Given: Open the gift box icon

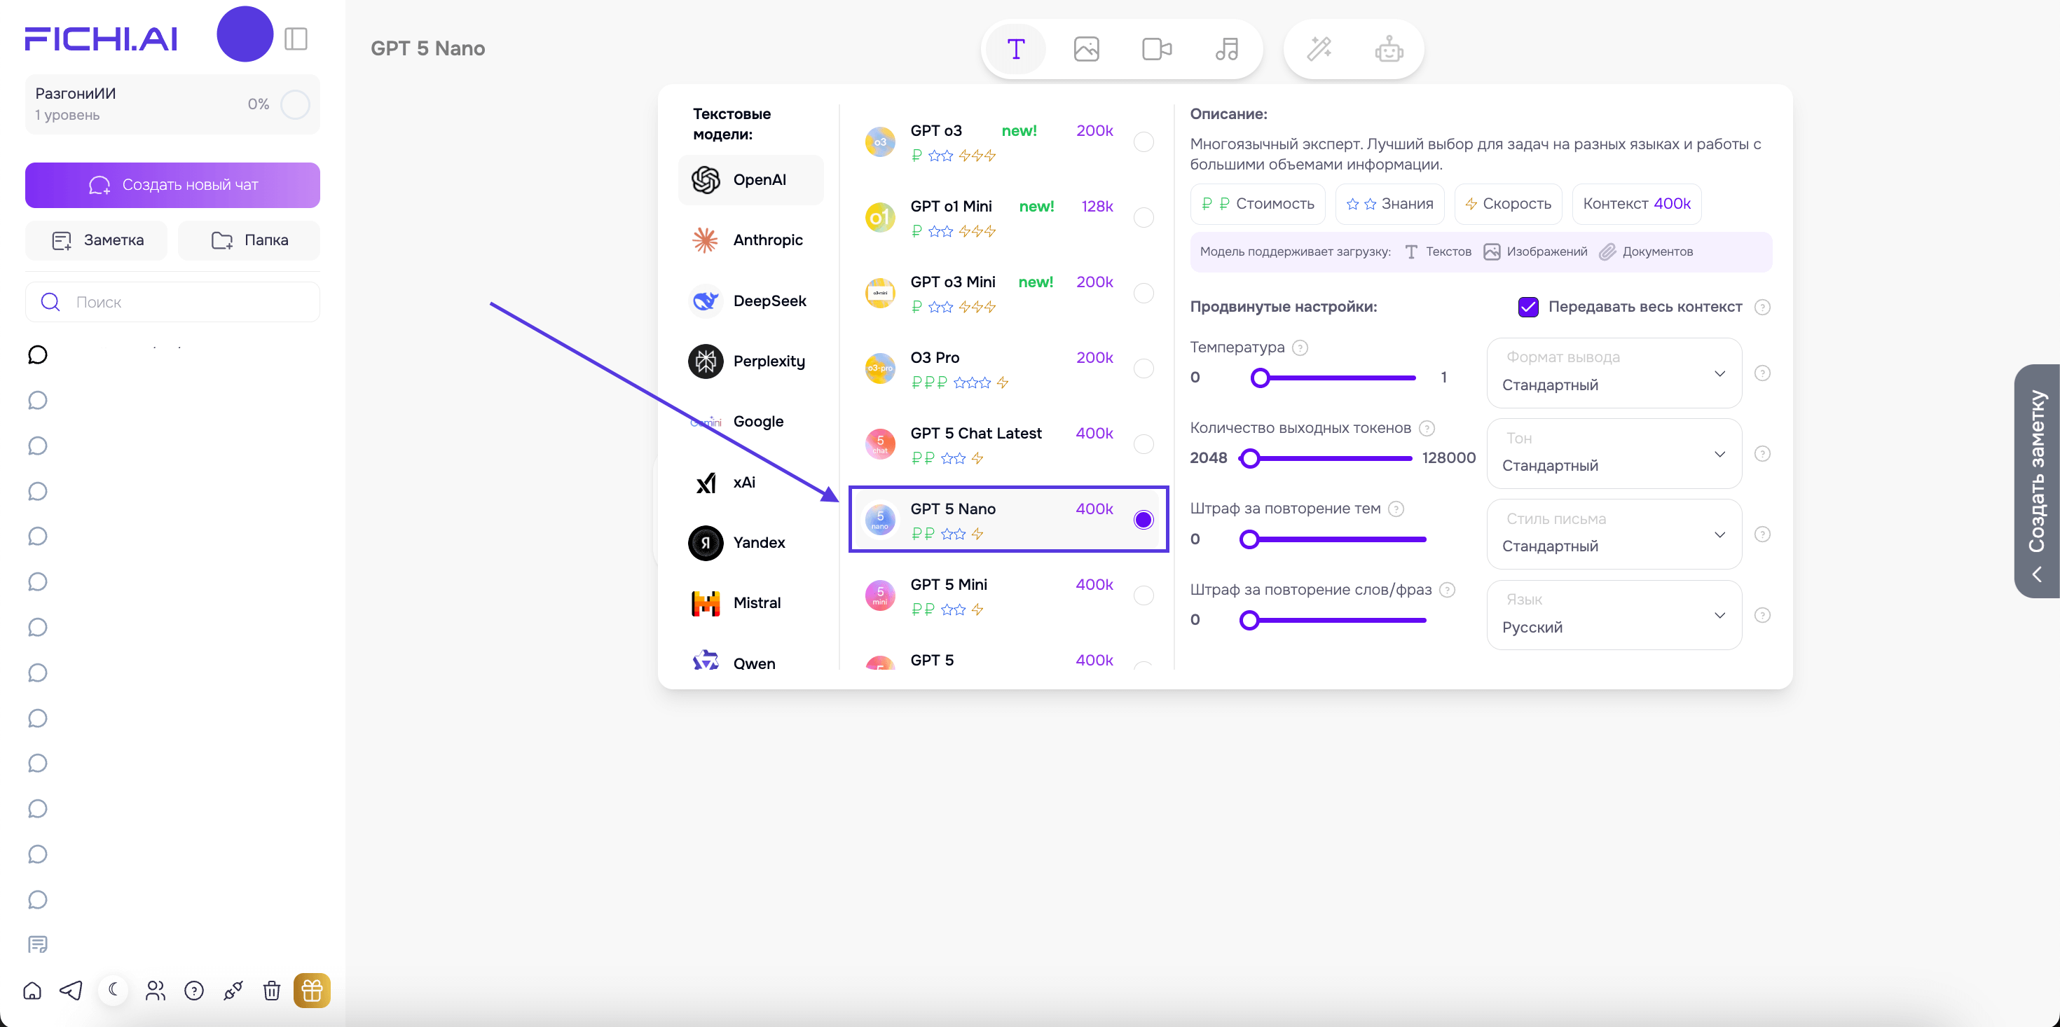Looking at the screenshot, I should [312, 990].
